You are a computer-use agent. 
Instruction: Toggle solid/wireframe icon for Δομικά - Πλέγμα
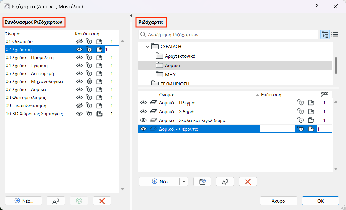[x=311, y=103]
